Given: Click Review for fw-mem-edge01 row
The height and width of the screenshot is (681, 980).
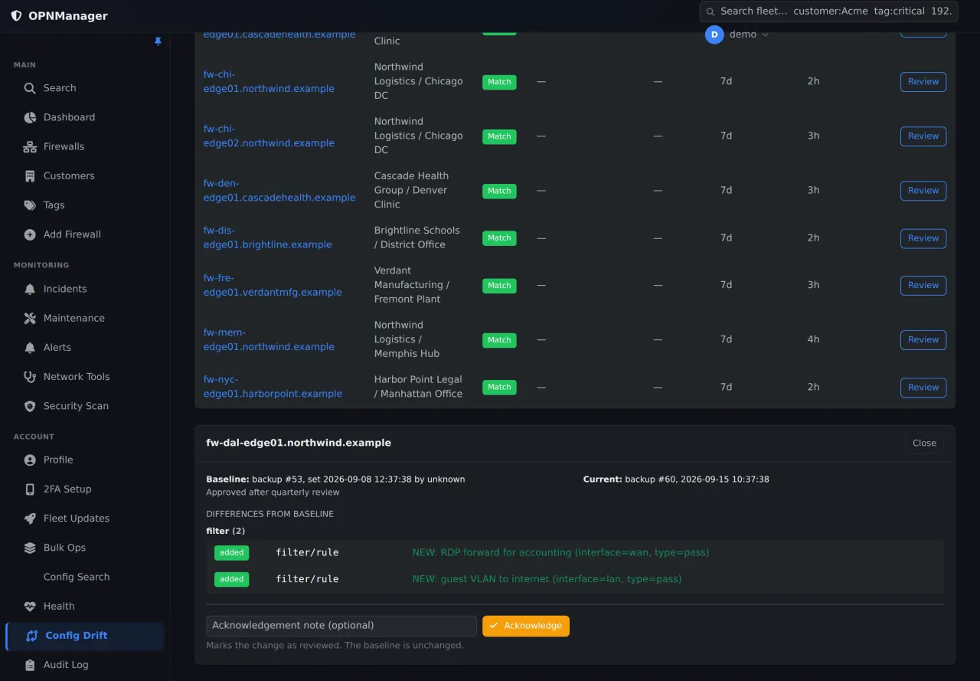Looking at the screenshot, I should pyautogui.click(x=923, y=339).
